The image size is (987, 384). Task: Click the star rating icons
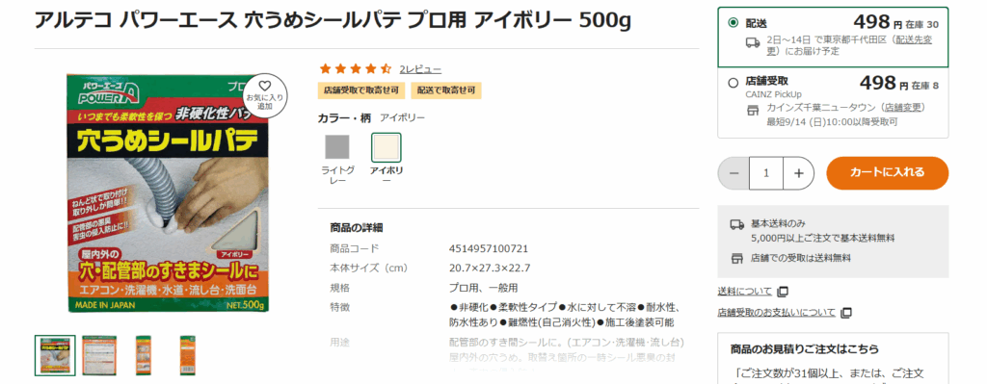tap(356, 69)
